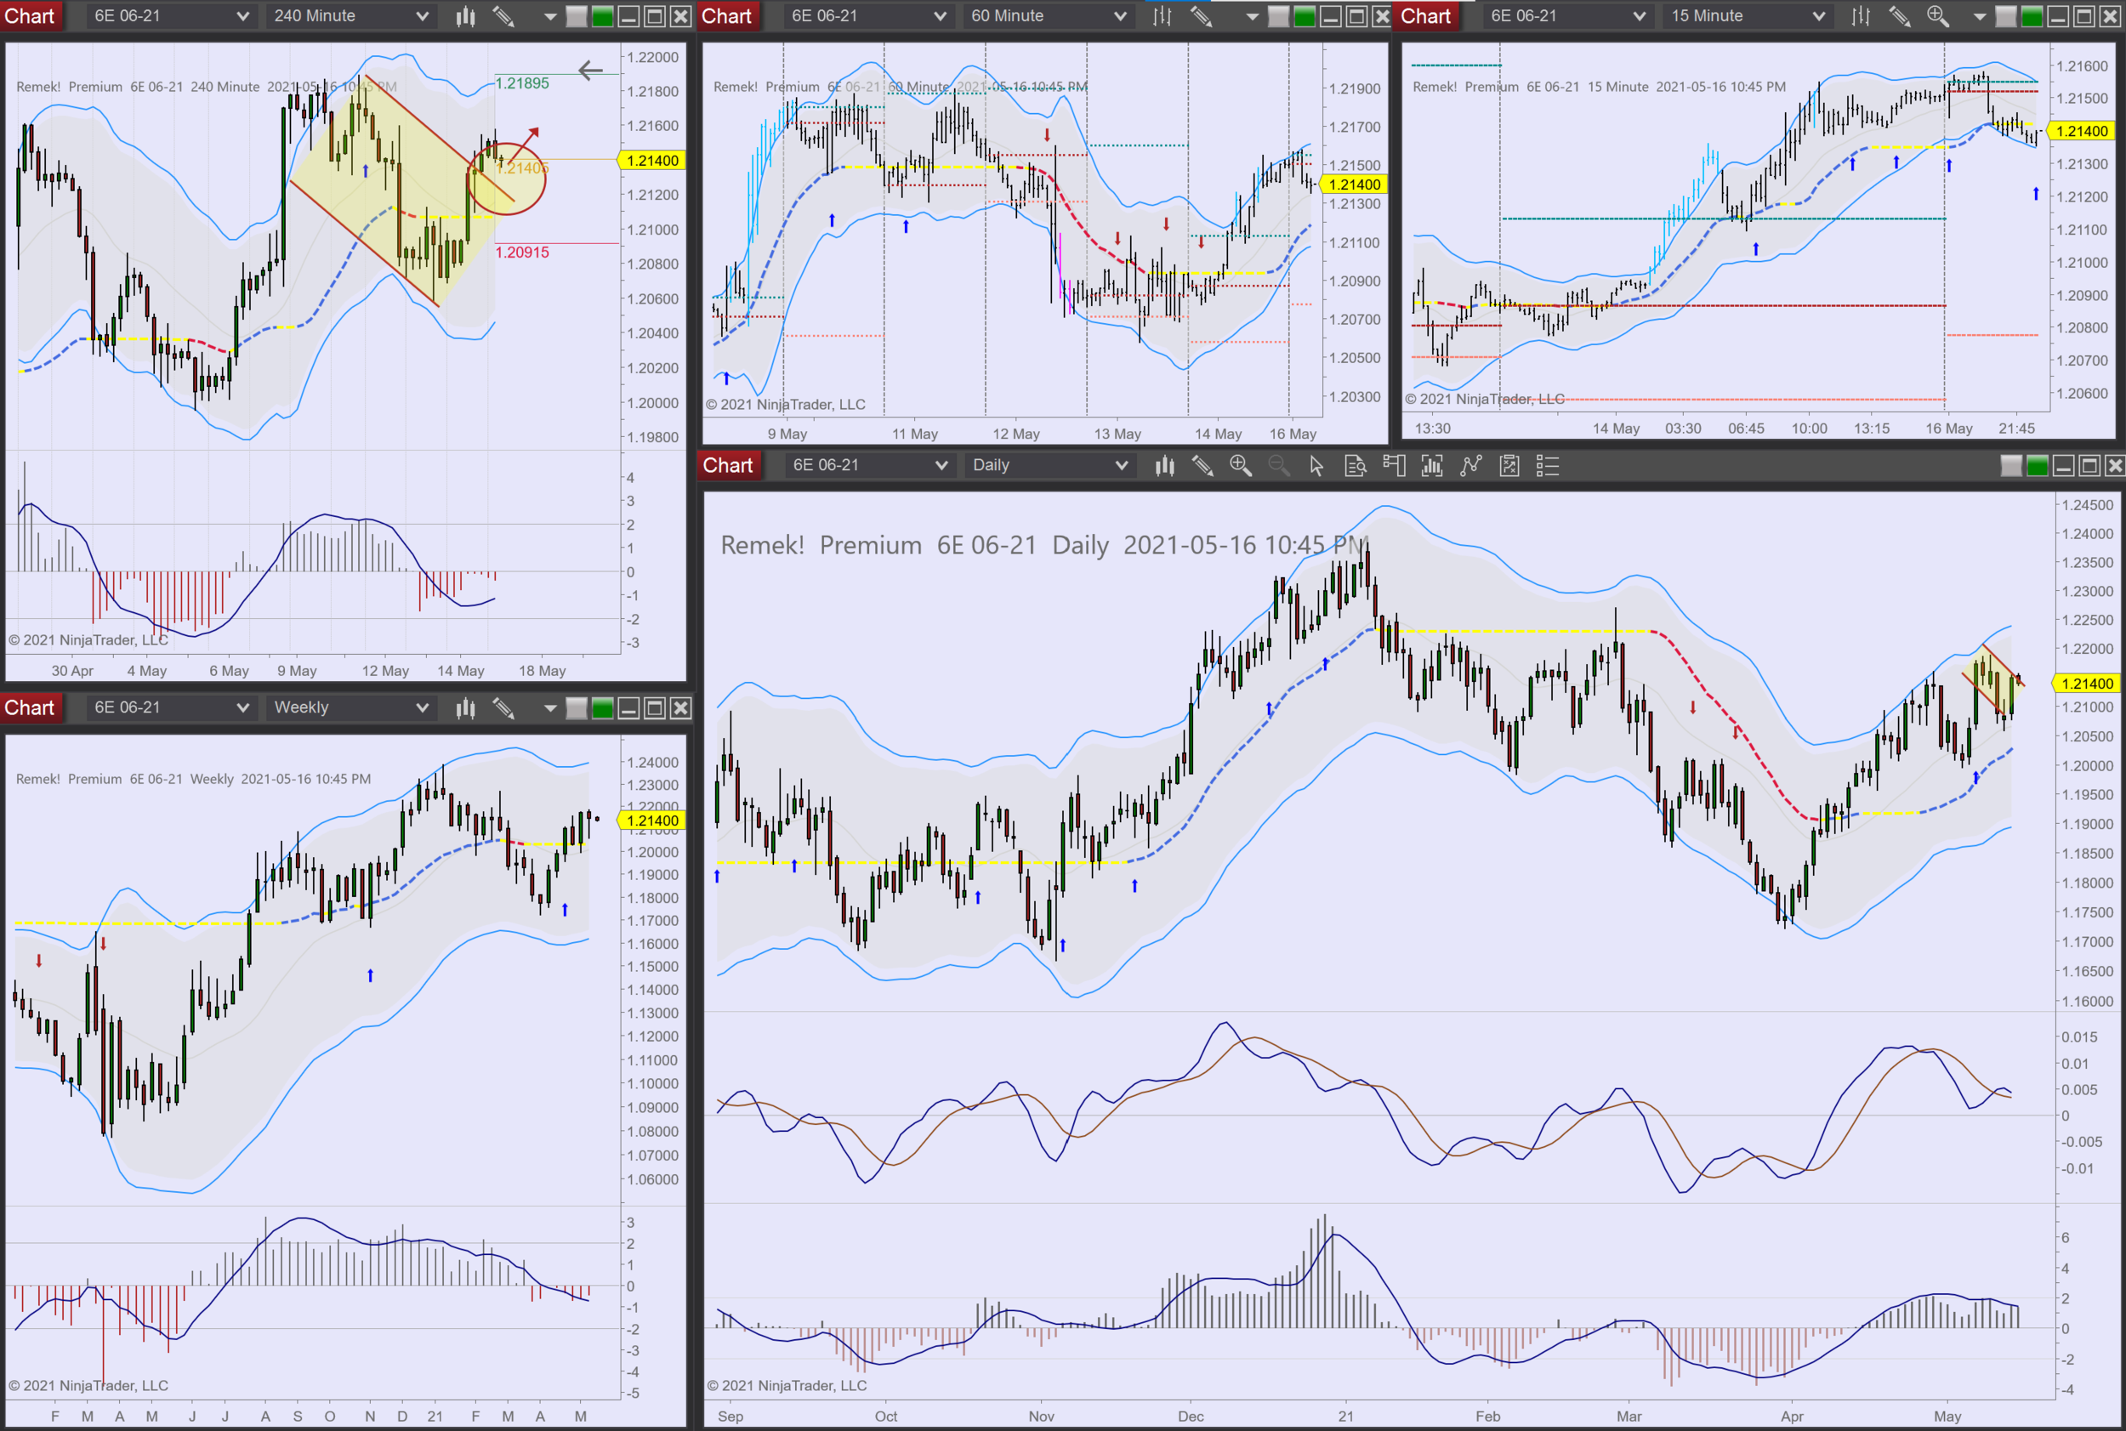2126x1431 pixels.
Task: Expand overflow arrow on 15 Minute chart toolbar
Action: pos(1979,16)
